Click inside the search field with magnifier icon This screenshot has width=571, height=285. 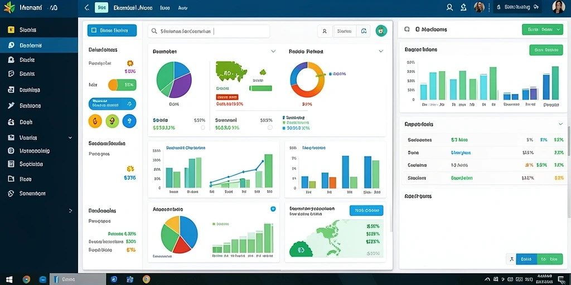click(209, 31)
